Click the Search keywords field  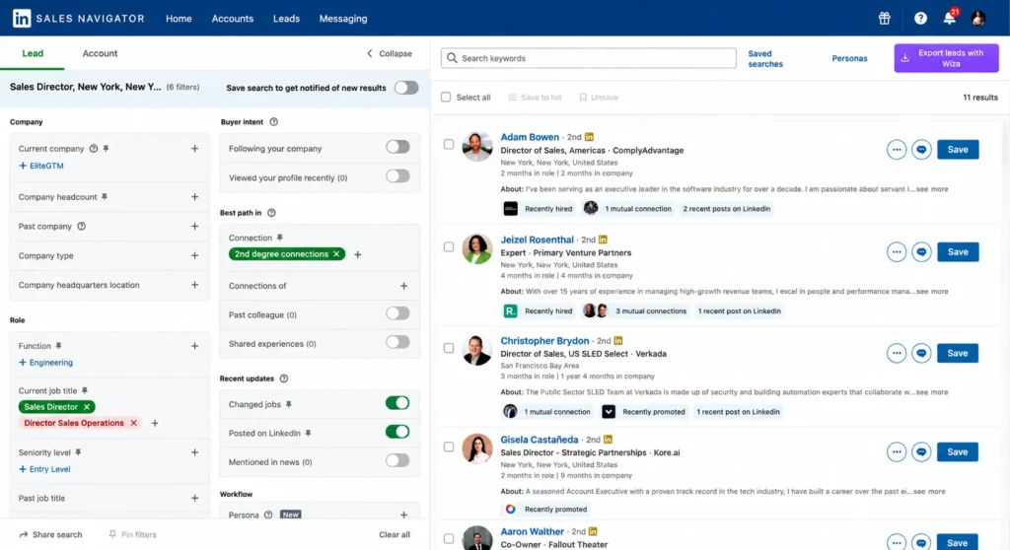coord(588,58)
